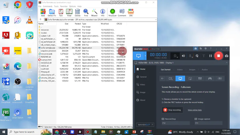Click the Add toolbar icon in WinRAR

(43, 13)
